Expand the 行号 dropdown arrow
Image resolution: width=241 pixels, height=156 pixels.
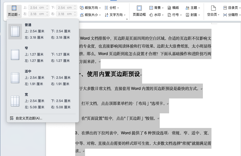pos(181,15)
